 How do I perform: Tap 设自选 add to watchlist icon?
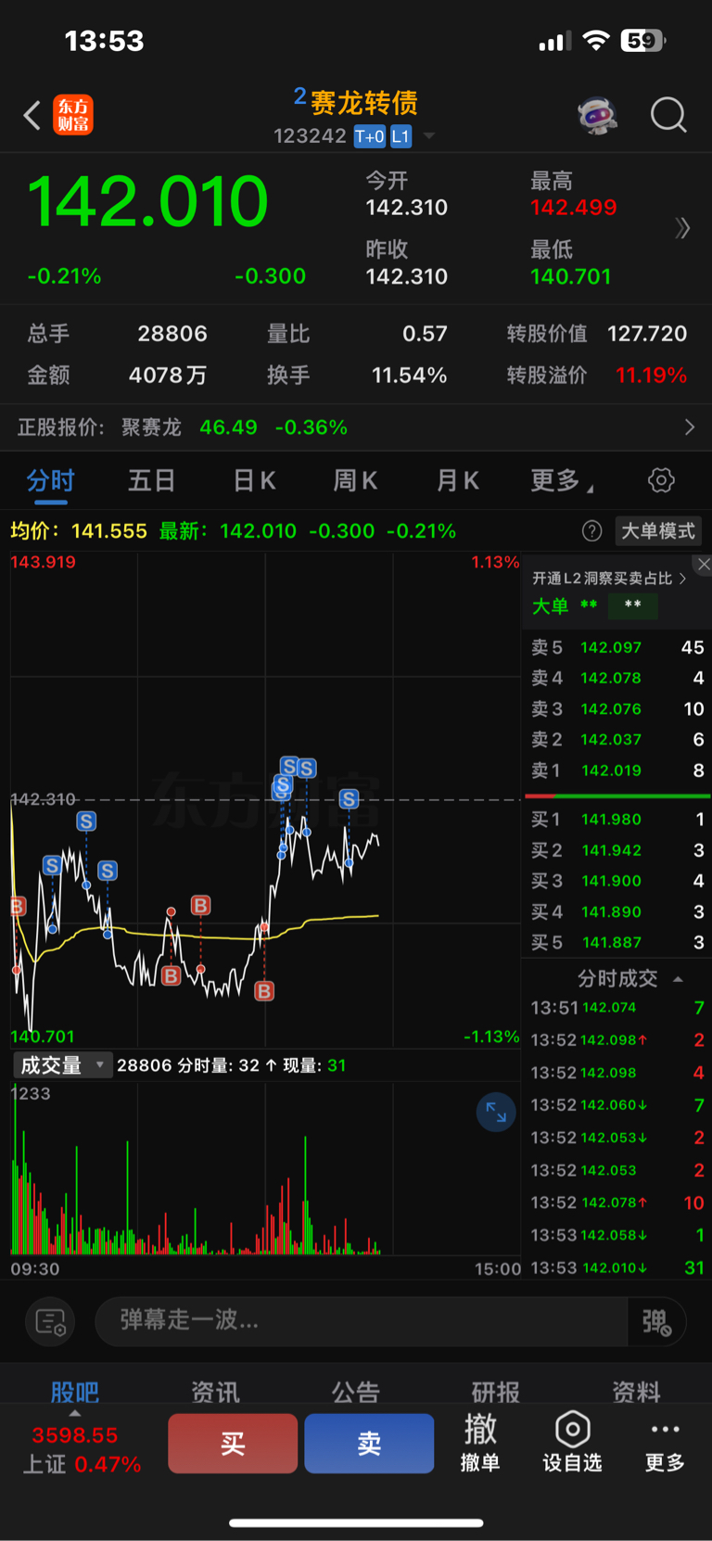click(x=572, y=1443)
